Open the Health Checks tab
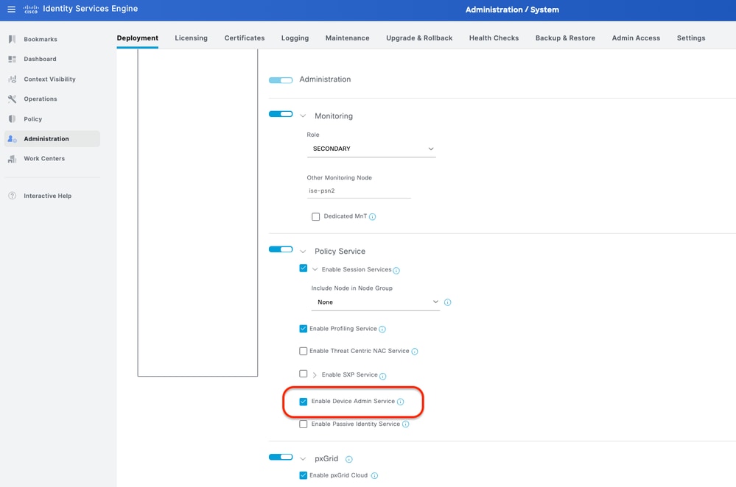Image resolution: width=736 pixels, height=487 pixels. (494, 38)
